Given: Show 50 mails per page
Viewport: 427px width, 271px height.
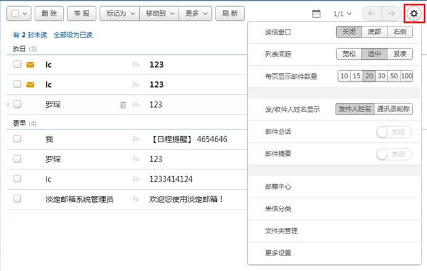Looking at the screenshot, I should pyautogui.click(x=394, y=76).
